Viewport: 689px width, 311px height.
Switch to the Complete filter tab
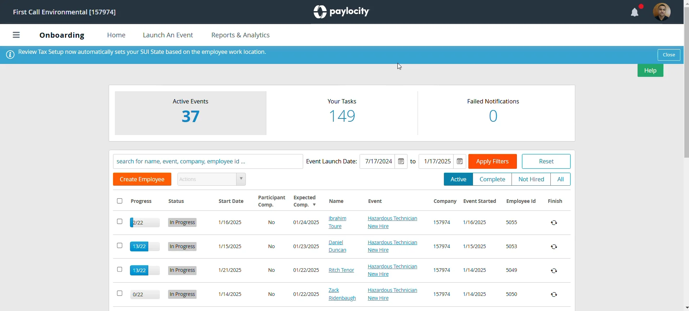point(492,179)
